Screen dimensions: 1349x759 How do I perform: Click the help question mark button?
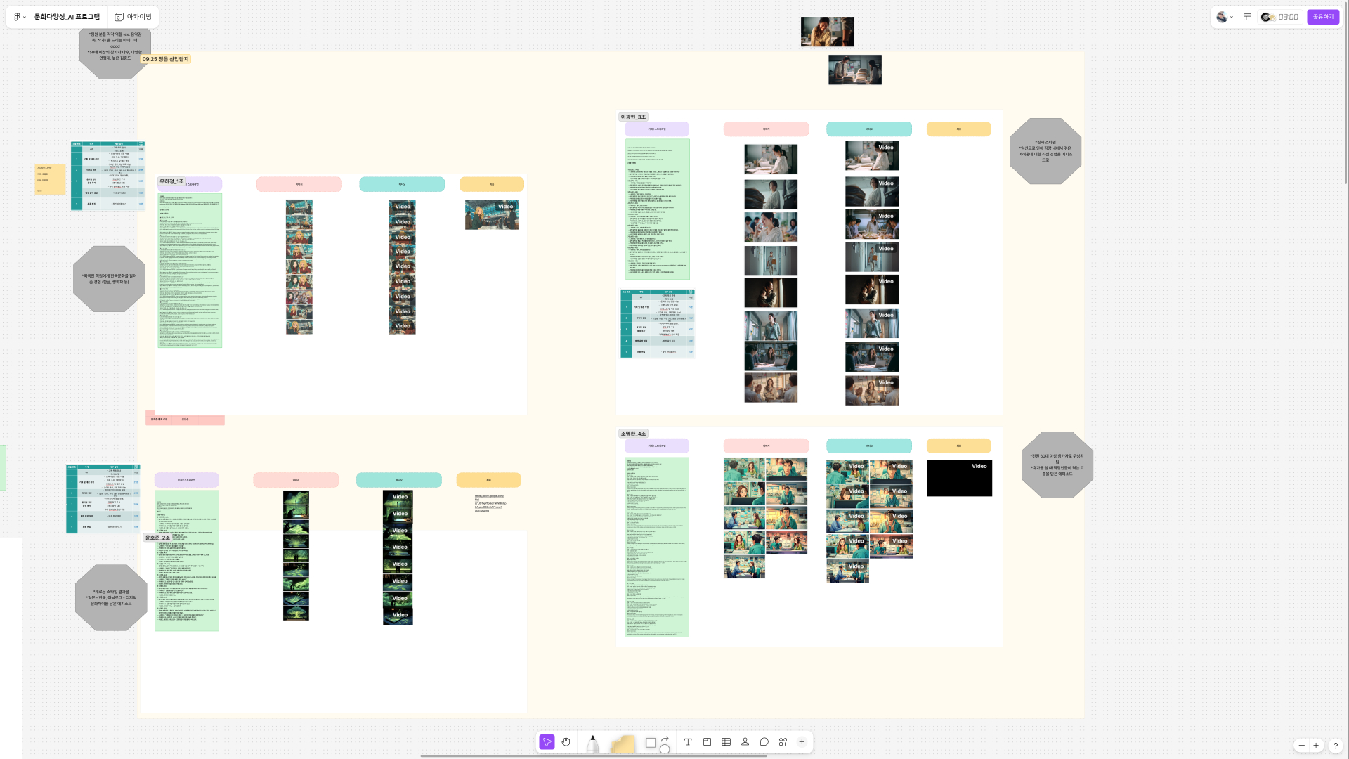(1336, 746)
